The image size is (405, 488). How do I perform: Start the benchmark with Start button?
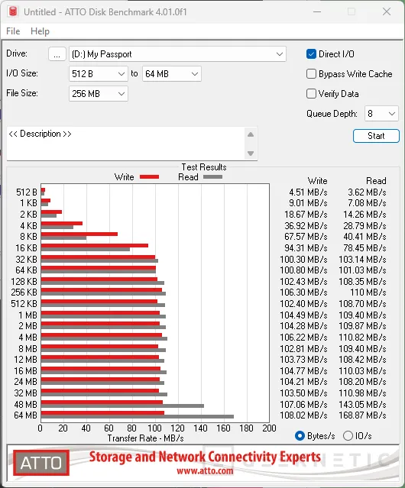[376, 136]
